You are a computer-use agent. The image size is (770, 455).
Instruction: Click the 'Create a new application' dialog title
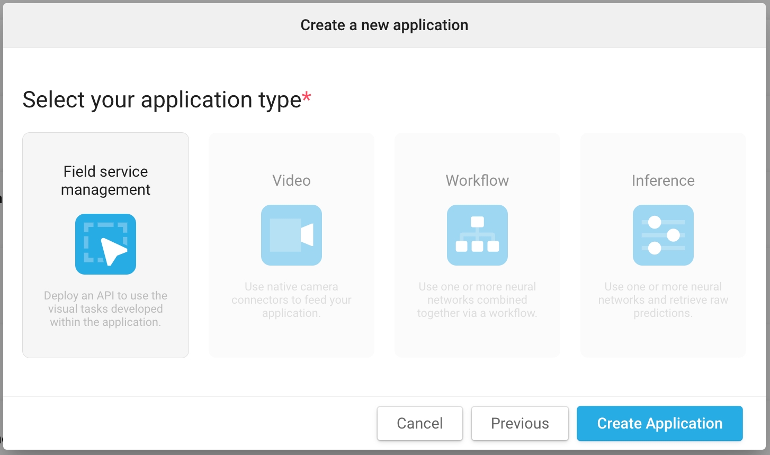point(384,25)
